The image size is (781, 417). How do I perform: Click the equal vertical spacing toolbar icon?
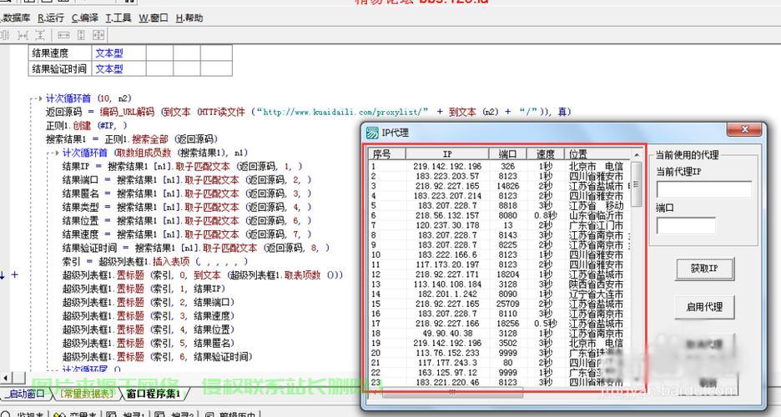tap(40, 35)
